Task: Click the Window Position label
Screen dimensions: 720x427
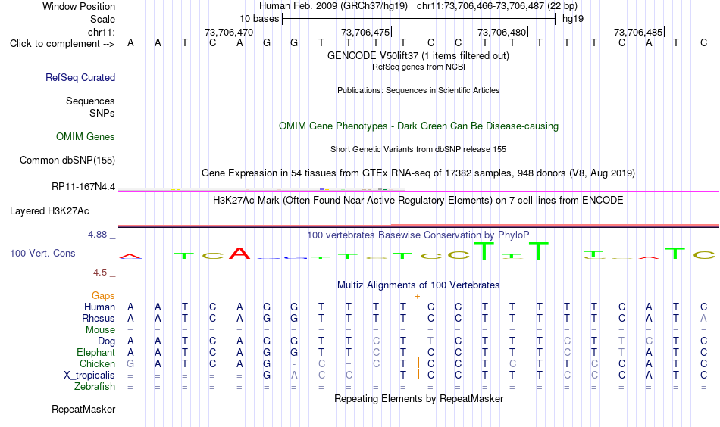Action: (79, 6)
